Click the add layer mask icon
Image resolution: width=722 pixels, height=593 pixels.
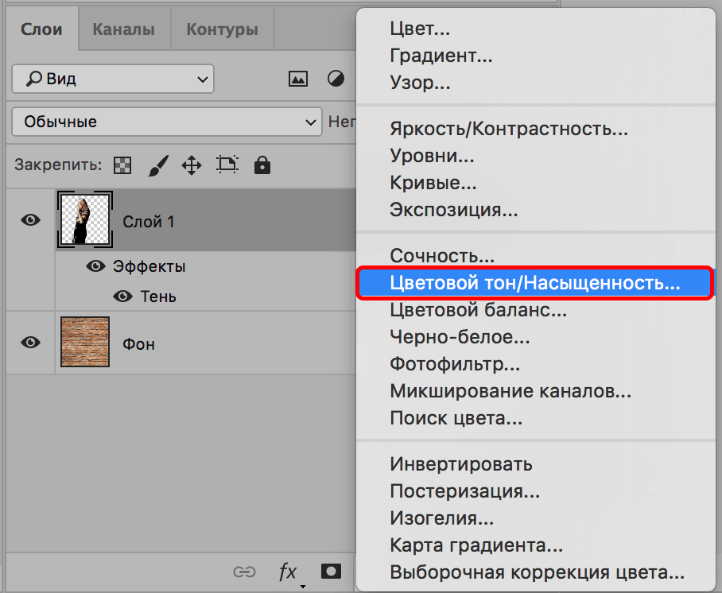[331, 572]
